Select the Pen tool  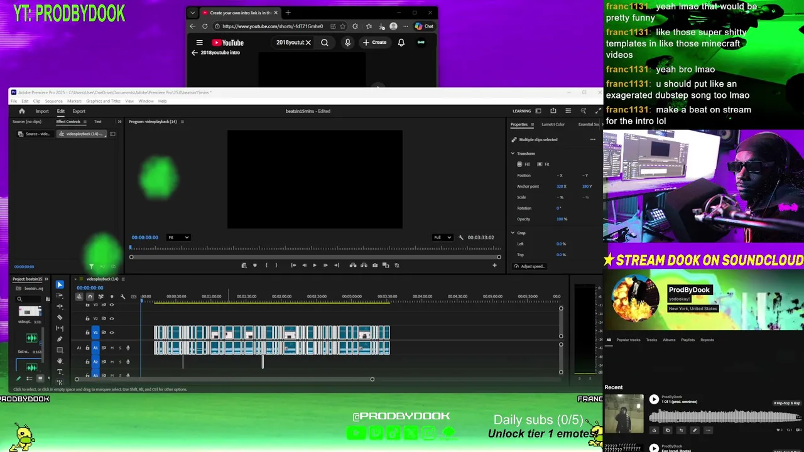point(60,339)
